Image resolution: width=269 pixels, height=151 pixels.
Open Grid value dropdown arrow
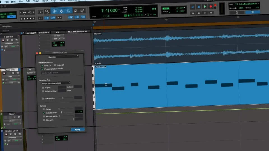point(185,8)
